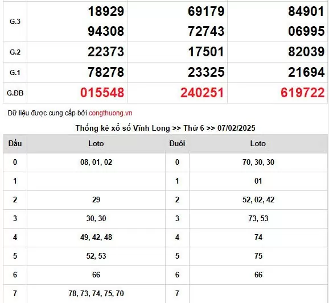Select loto cell 49, 42, 48

click(96, 237)
